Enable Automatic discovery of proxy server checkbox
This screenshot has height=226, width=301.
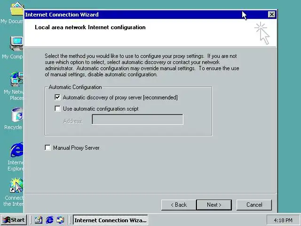57,97
